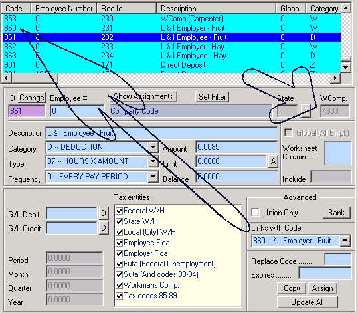Toggle the Union Only checkbox
Image resolution: width=358 pixels, height=313 pixels.
[x=255, y=212]
